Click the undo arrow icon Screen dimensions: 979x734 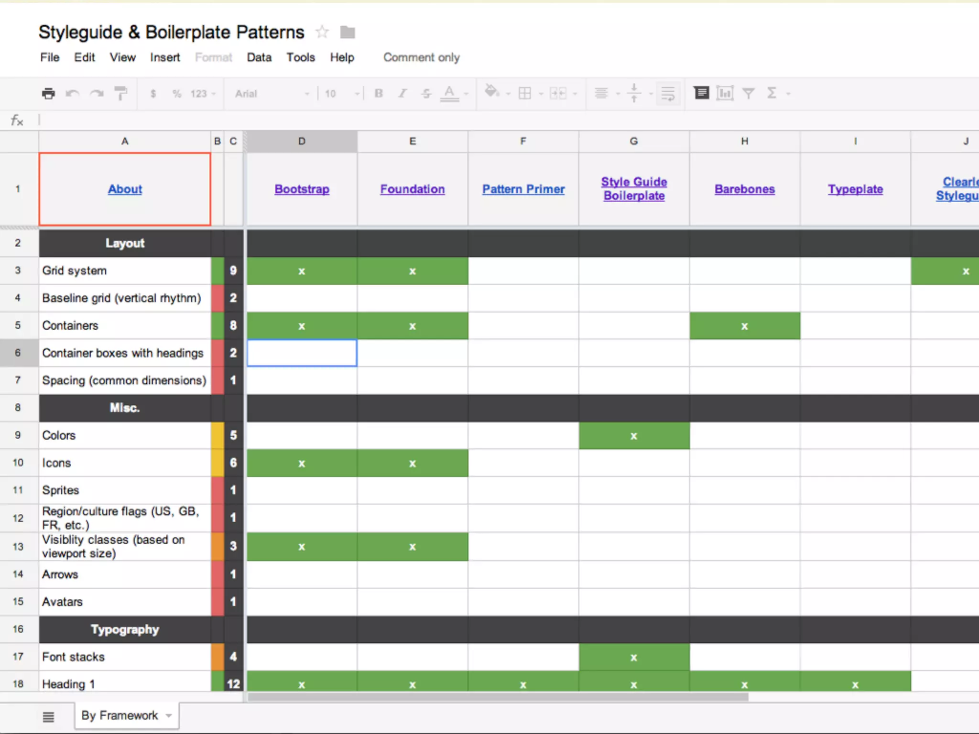(72, 93)
